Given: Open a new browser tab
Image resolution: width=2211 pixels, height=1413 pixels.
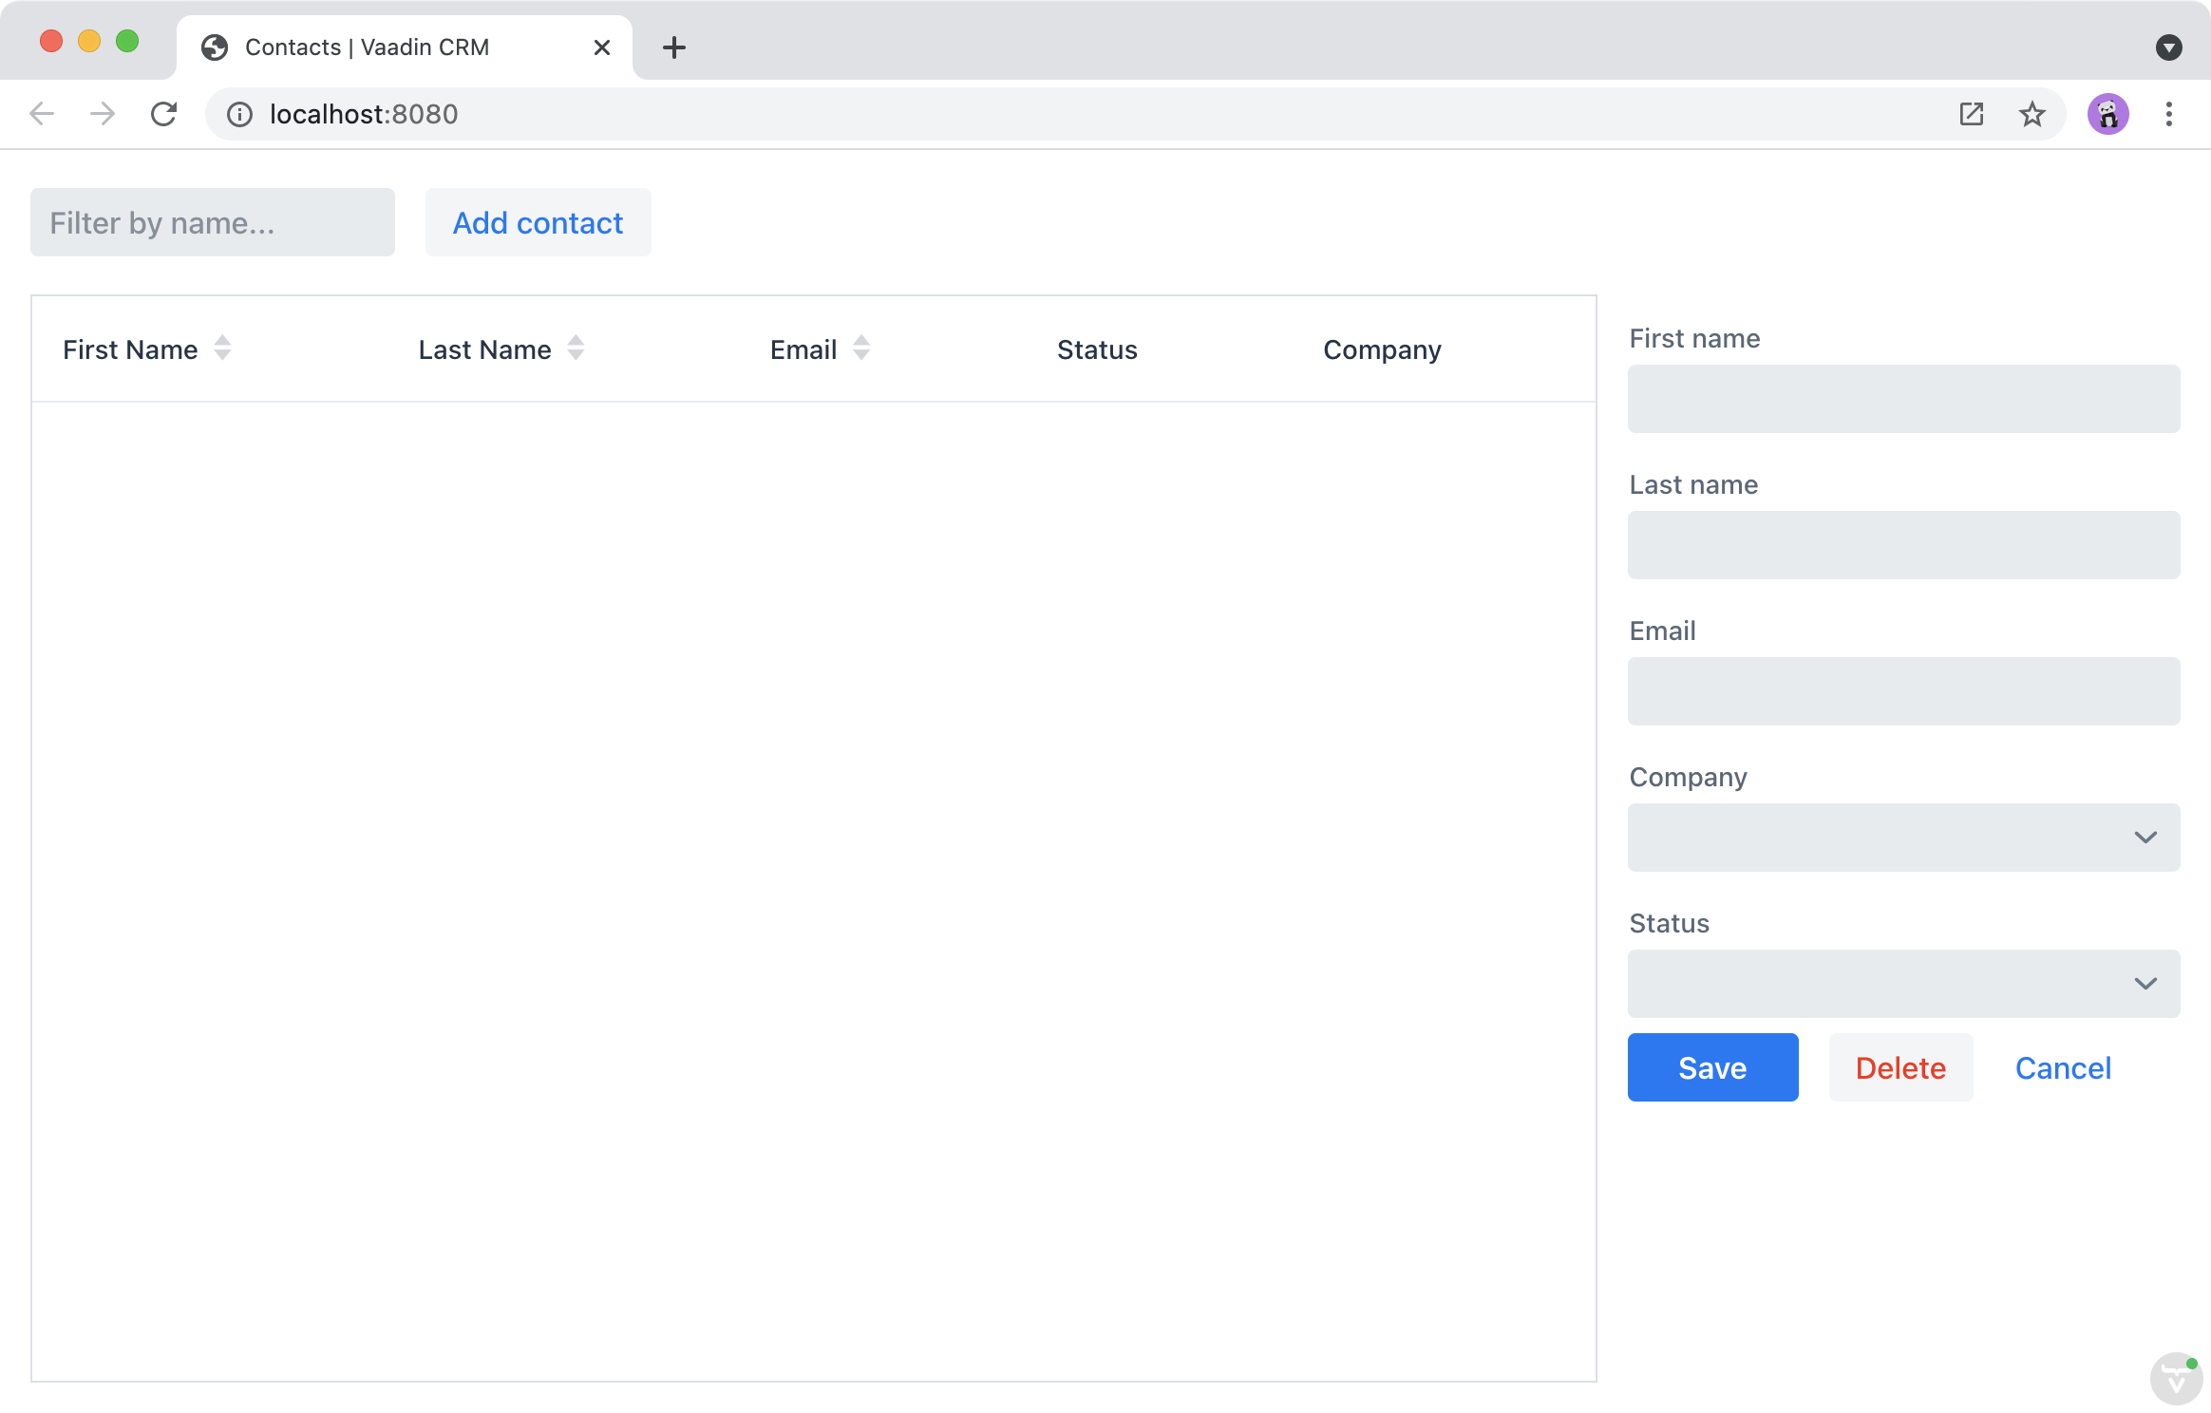Looking at the screenshot, I should coord(673,47).
